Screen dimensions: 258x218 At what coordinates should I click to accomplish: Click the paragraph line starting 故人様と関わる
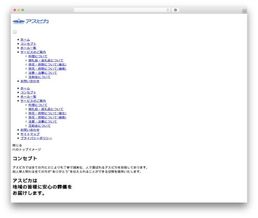[x=77, y=172]
